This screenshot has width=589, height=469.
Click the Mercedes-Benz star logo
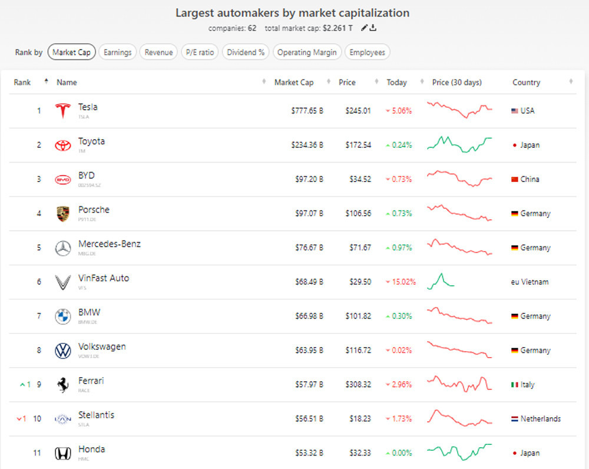coord(62,248)
